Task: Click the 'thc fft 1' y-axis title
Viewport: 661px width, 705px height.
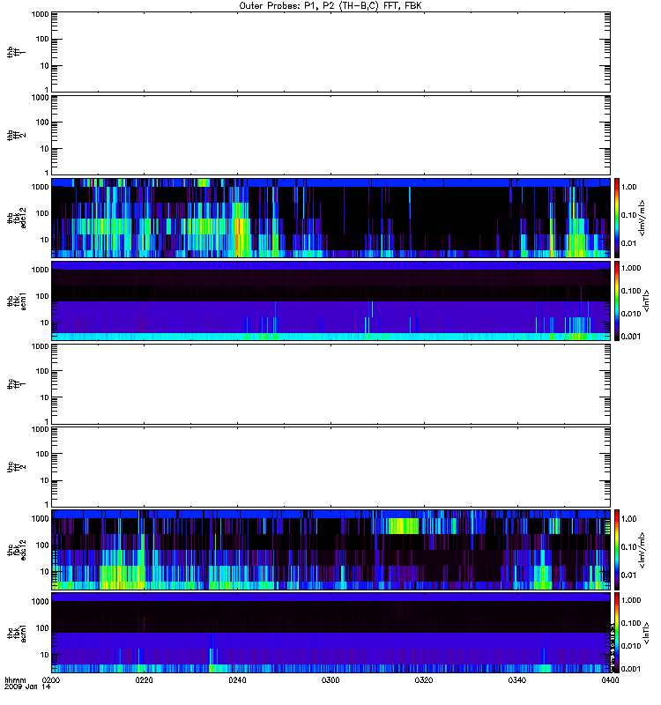Action: tap(16, 384)
